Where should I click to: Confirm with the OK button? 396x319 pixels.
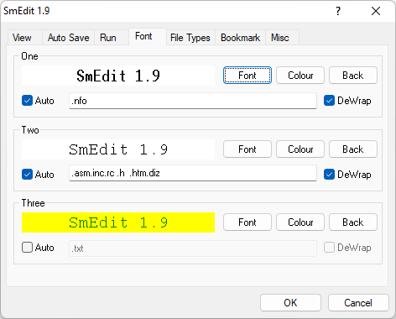point(290,302)
